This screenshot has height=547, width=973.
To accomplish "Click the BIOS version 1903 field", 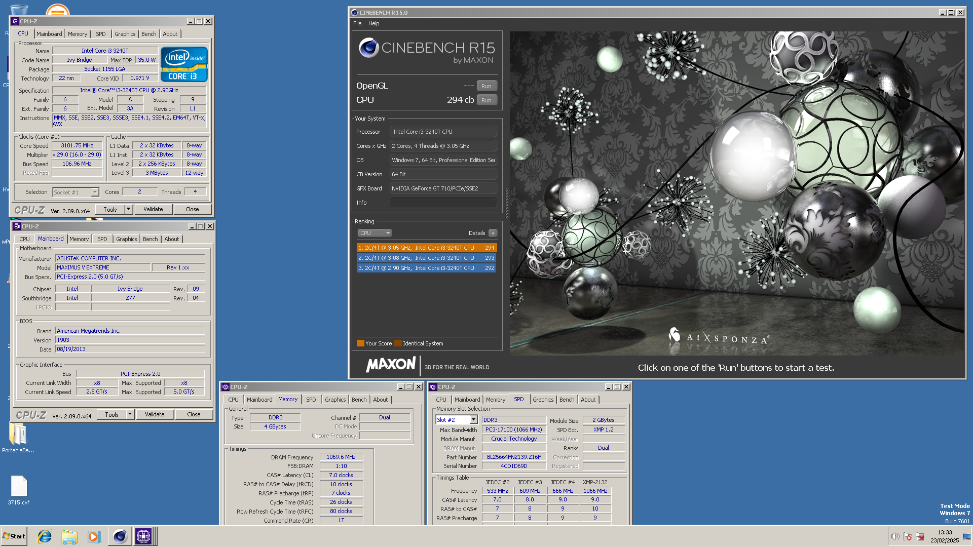I will (130, 340).
